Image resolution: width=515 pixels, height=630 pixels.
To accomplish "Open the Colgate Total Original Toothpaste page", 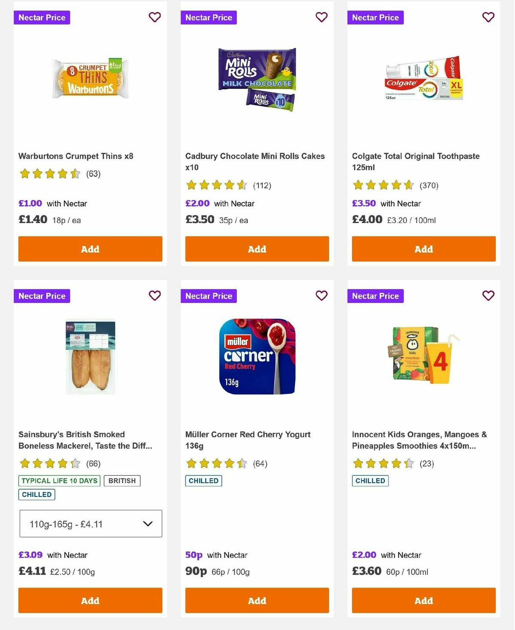I will tap(416, 162).
